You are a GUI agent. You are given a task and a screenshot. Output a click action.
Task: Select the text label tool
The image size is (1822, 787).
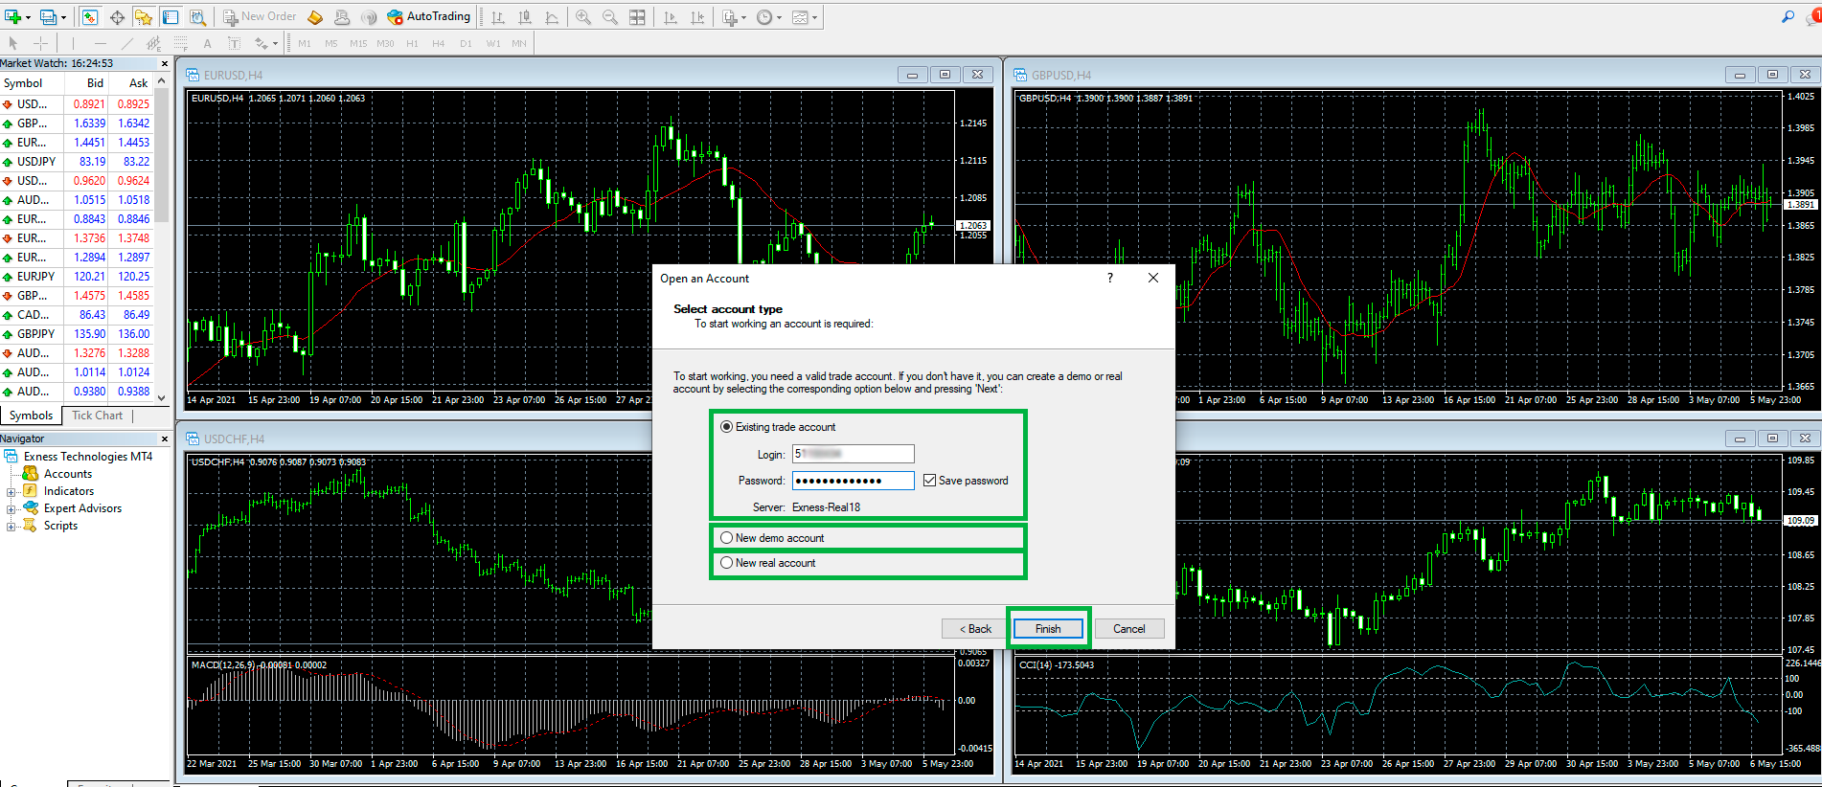coord(234,43)
